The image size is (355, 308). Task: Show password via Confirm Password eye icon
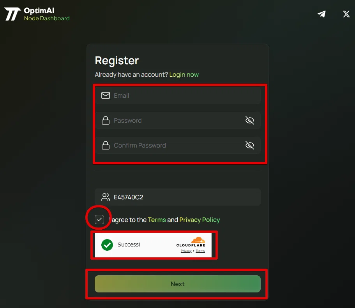click(x=250, y=145)
